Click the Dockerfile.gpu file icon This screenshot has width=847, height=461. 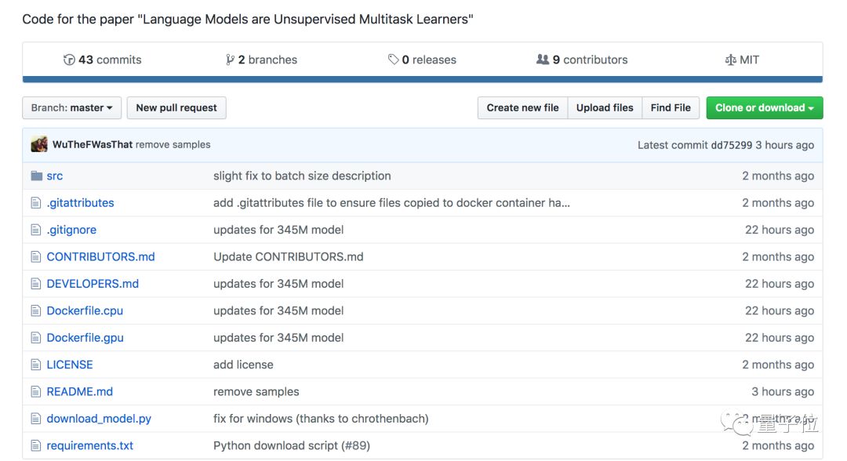[x=36, y=338]
